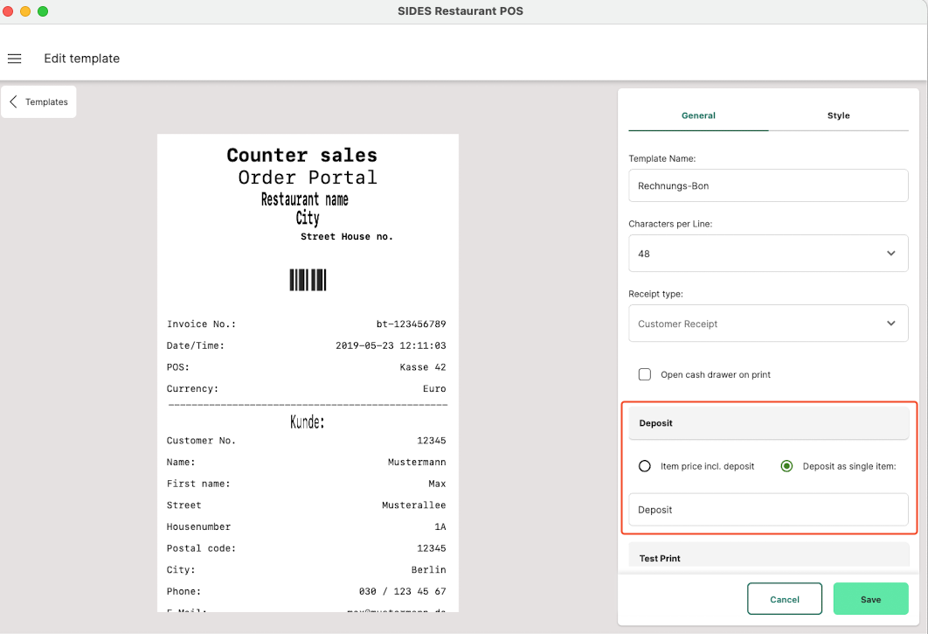Expand the Test Print section header
This screenshot has height=634, width=928.
pos(768,558)
